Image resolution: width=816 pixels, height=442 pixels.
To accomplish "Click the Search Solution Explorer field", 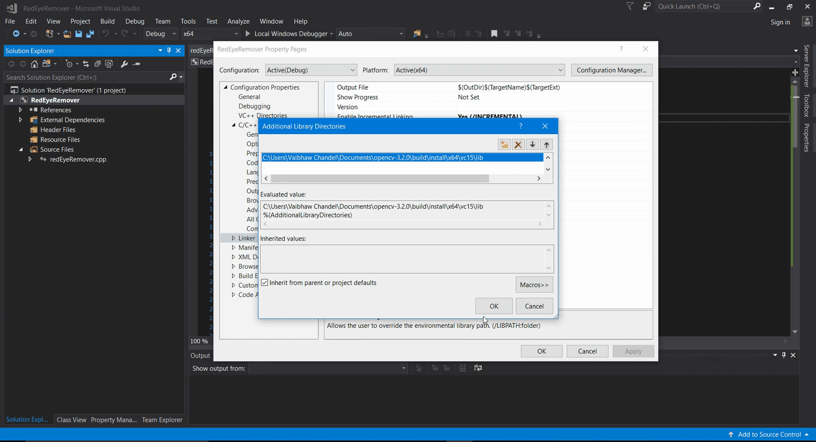I will pos(87,77).
